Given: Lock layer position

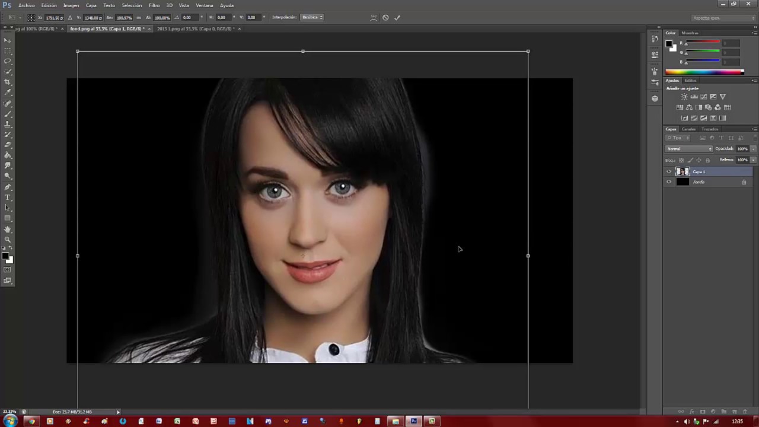Looking at the screenshot, I should (x=699, y=160).
